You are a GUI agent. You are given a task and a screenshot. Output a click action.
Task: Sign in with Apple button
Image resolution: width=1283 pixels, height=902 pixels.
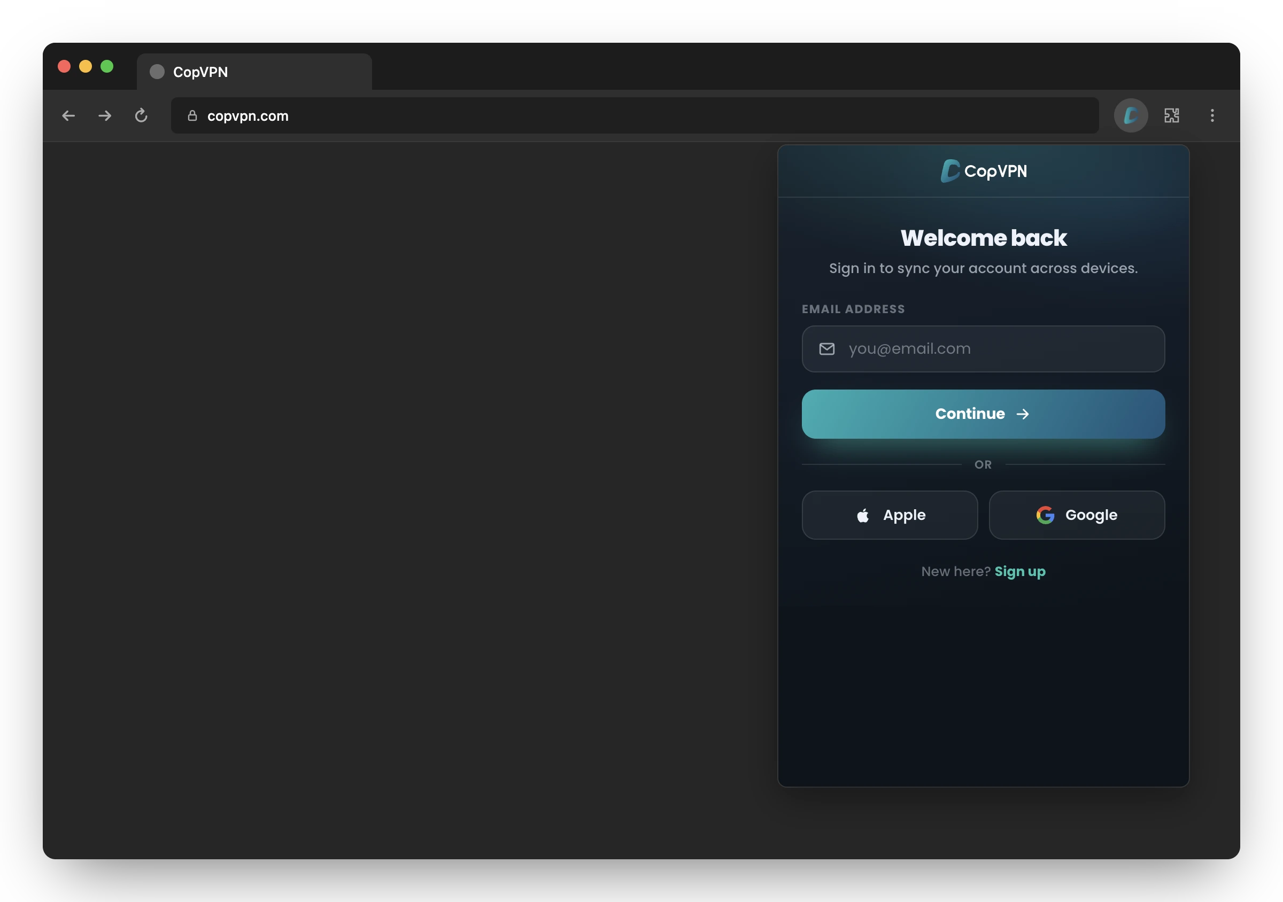coord(890,515)
